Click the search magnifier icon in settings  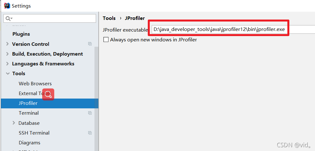(9, 19)
